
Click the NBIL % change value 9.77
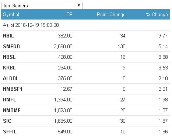[x=163, y=36]
